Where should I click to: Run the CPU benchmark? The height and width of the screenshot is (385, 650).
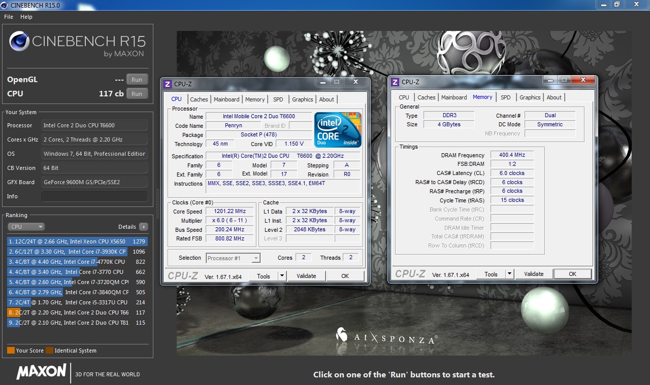[137, 94]
